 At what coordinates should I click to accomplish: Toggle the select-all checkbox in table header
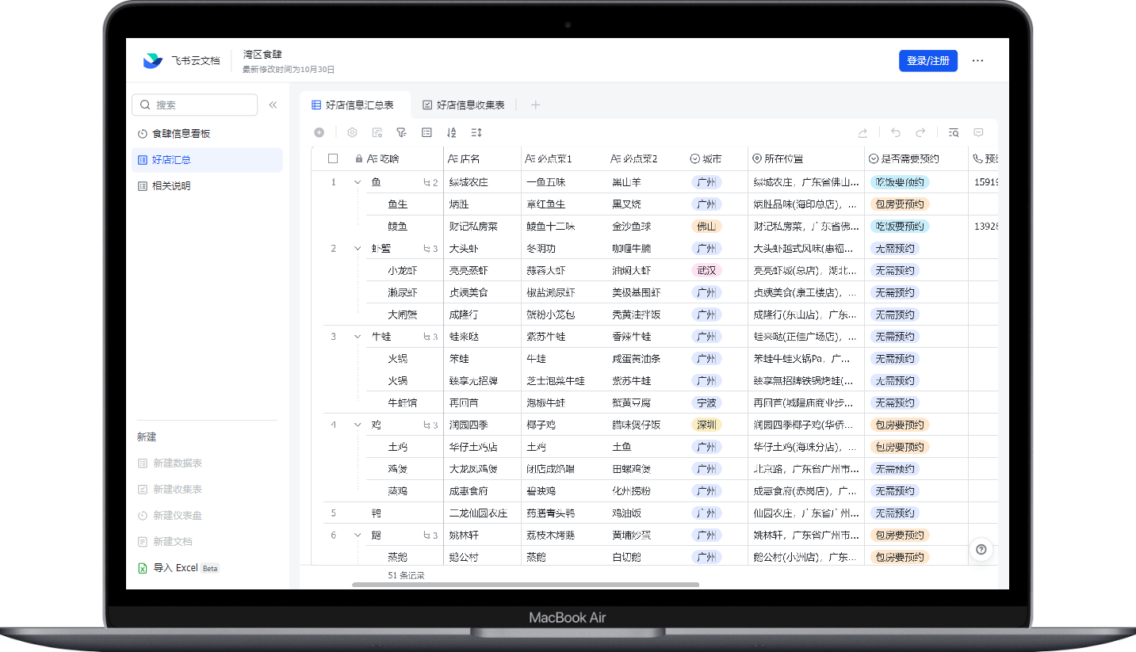[x=333, y=159]
